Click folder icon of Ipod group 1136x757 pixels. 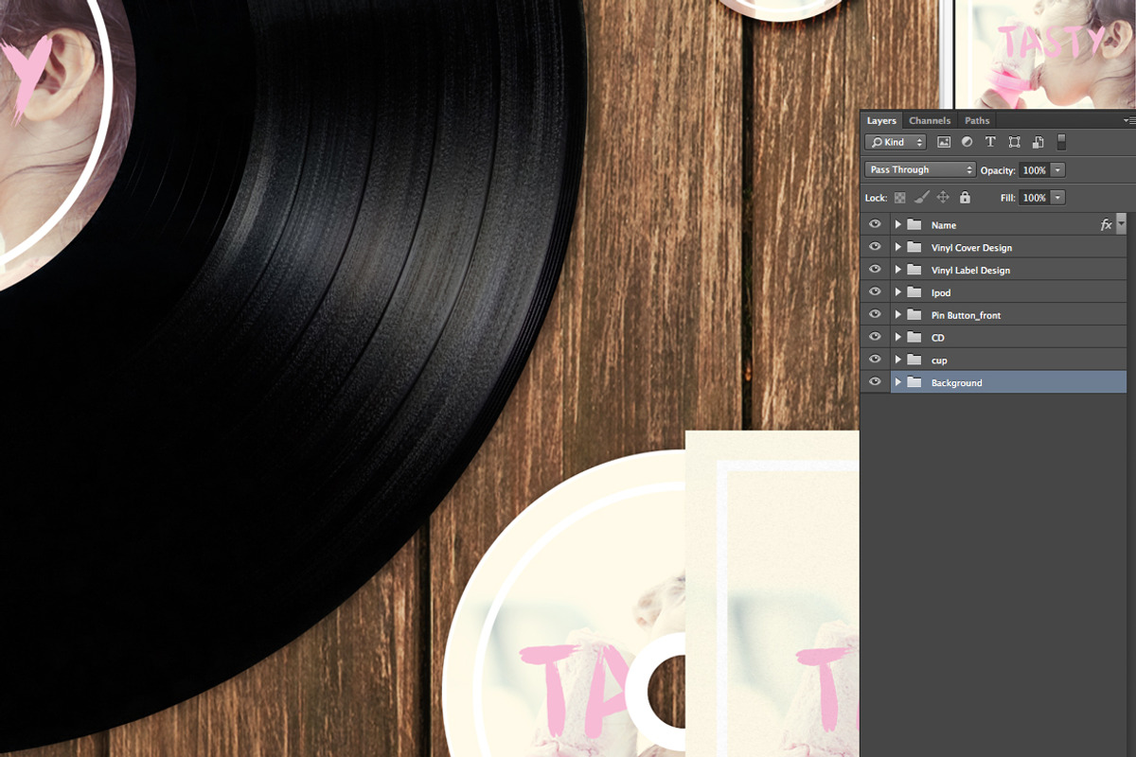[914, 292]
